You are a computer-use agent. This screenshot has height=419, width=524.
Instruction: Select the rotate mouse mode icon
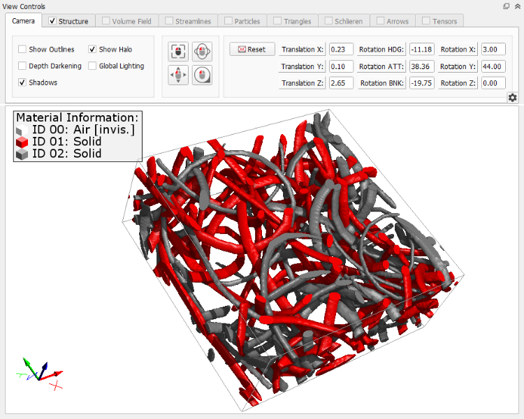[202, 51]
